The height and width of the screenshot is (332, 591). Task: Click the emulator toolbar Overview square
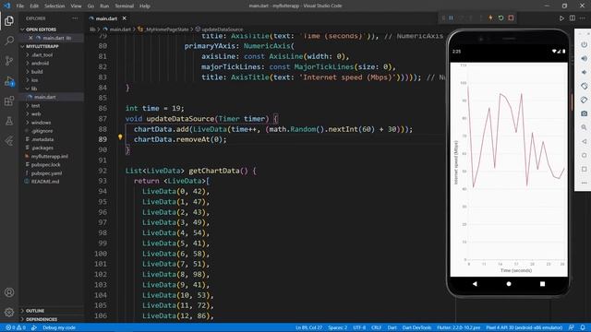[x=584, y=169]
